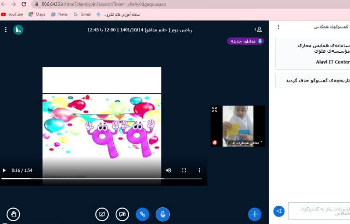Send the chat message with arrow button
The image size is (350, 224).
(x=279, y=211)
